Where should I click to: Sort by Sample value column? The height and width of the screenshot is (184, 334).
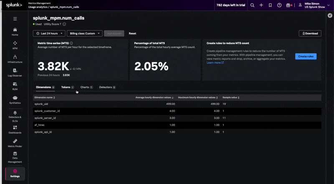pos(231,97)
